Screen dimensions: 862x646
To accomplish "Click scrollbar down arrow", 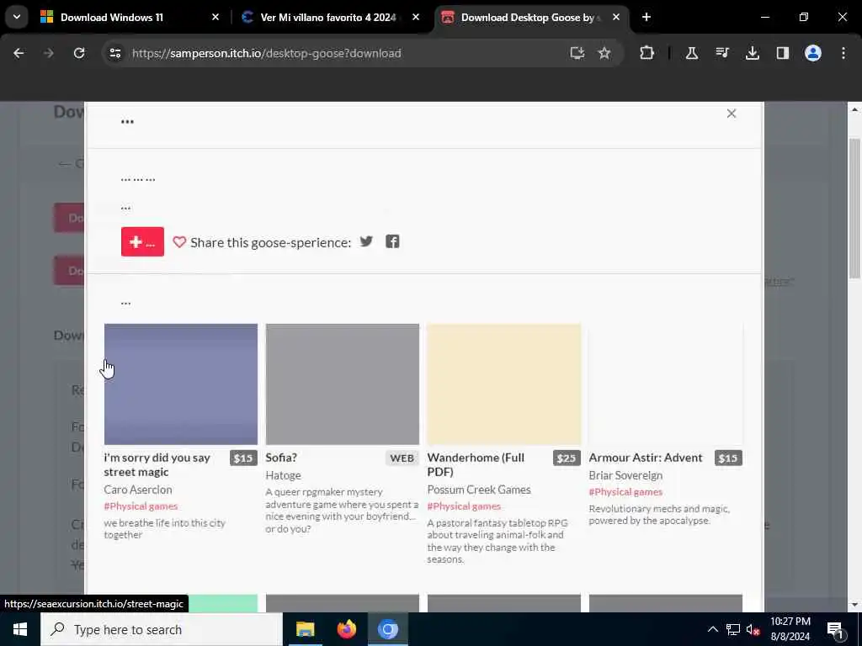I will pos(854,605).
